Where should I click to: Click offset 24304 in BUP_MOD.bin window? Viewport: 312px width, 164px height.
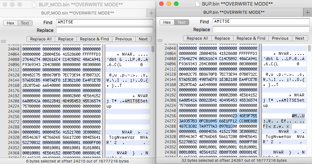(x=14, y=132)
